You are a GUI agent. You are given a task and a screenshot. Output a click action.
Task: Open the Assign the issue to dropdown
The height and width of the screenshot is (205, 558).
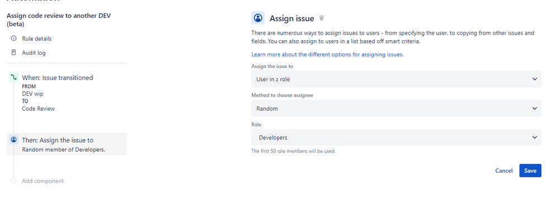click(397, 79)
